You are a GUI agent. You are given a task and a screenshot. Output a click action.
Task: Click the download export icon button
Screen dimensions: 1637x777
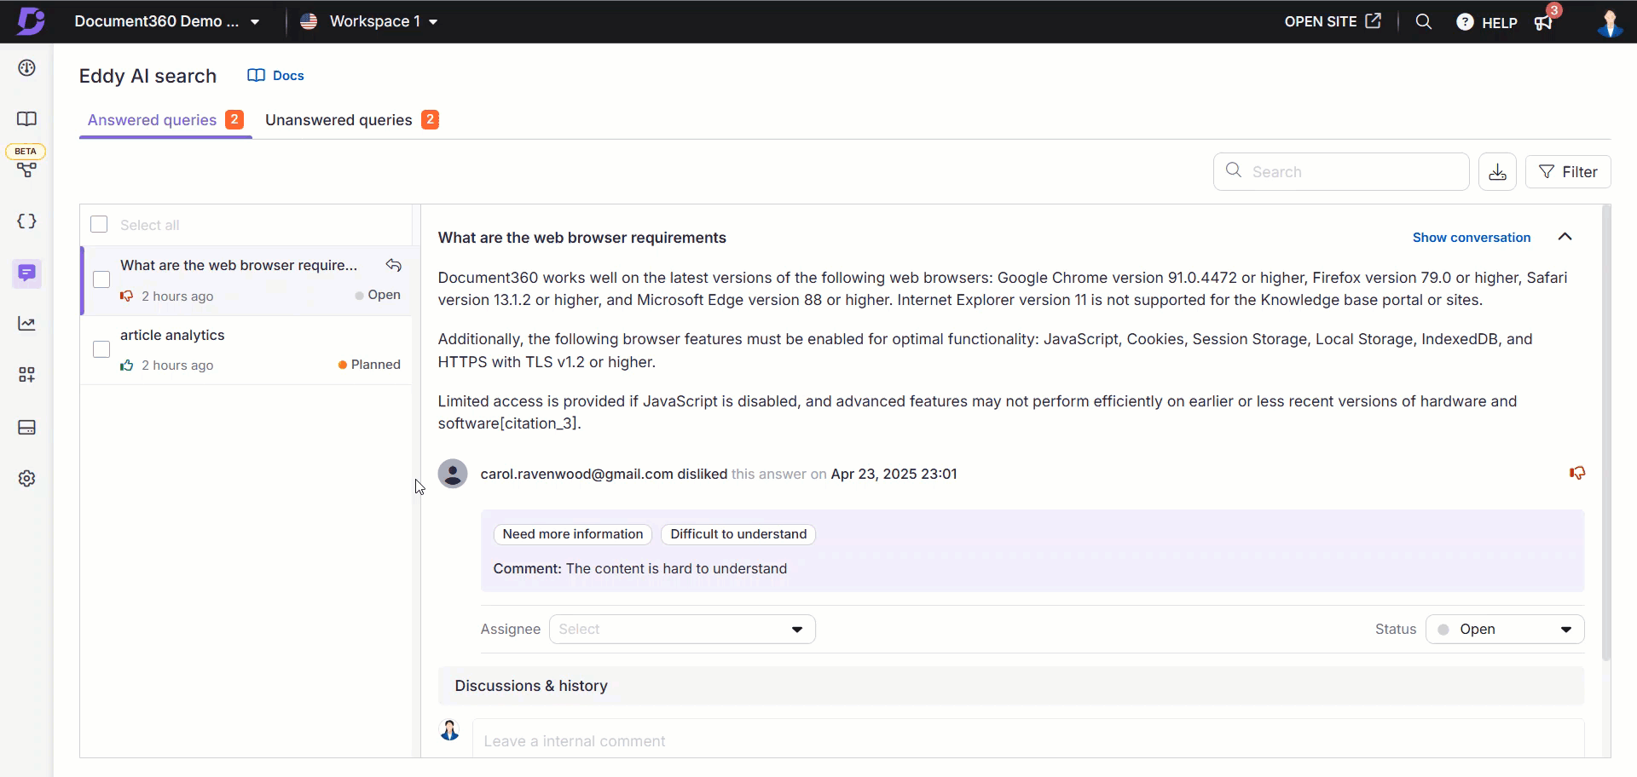point(1497,172)
